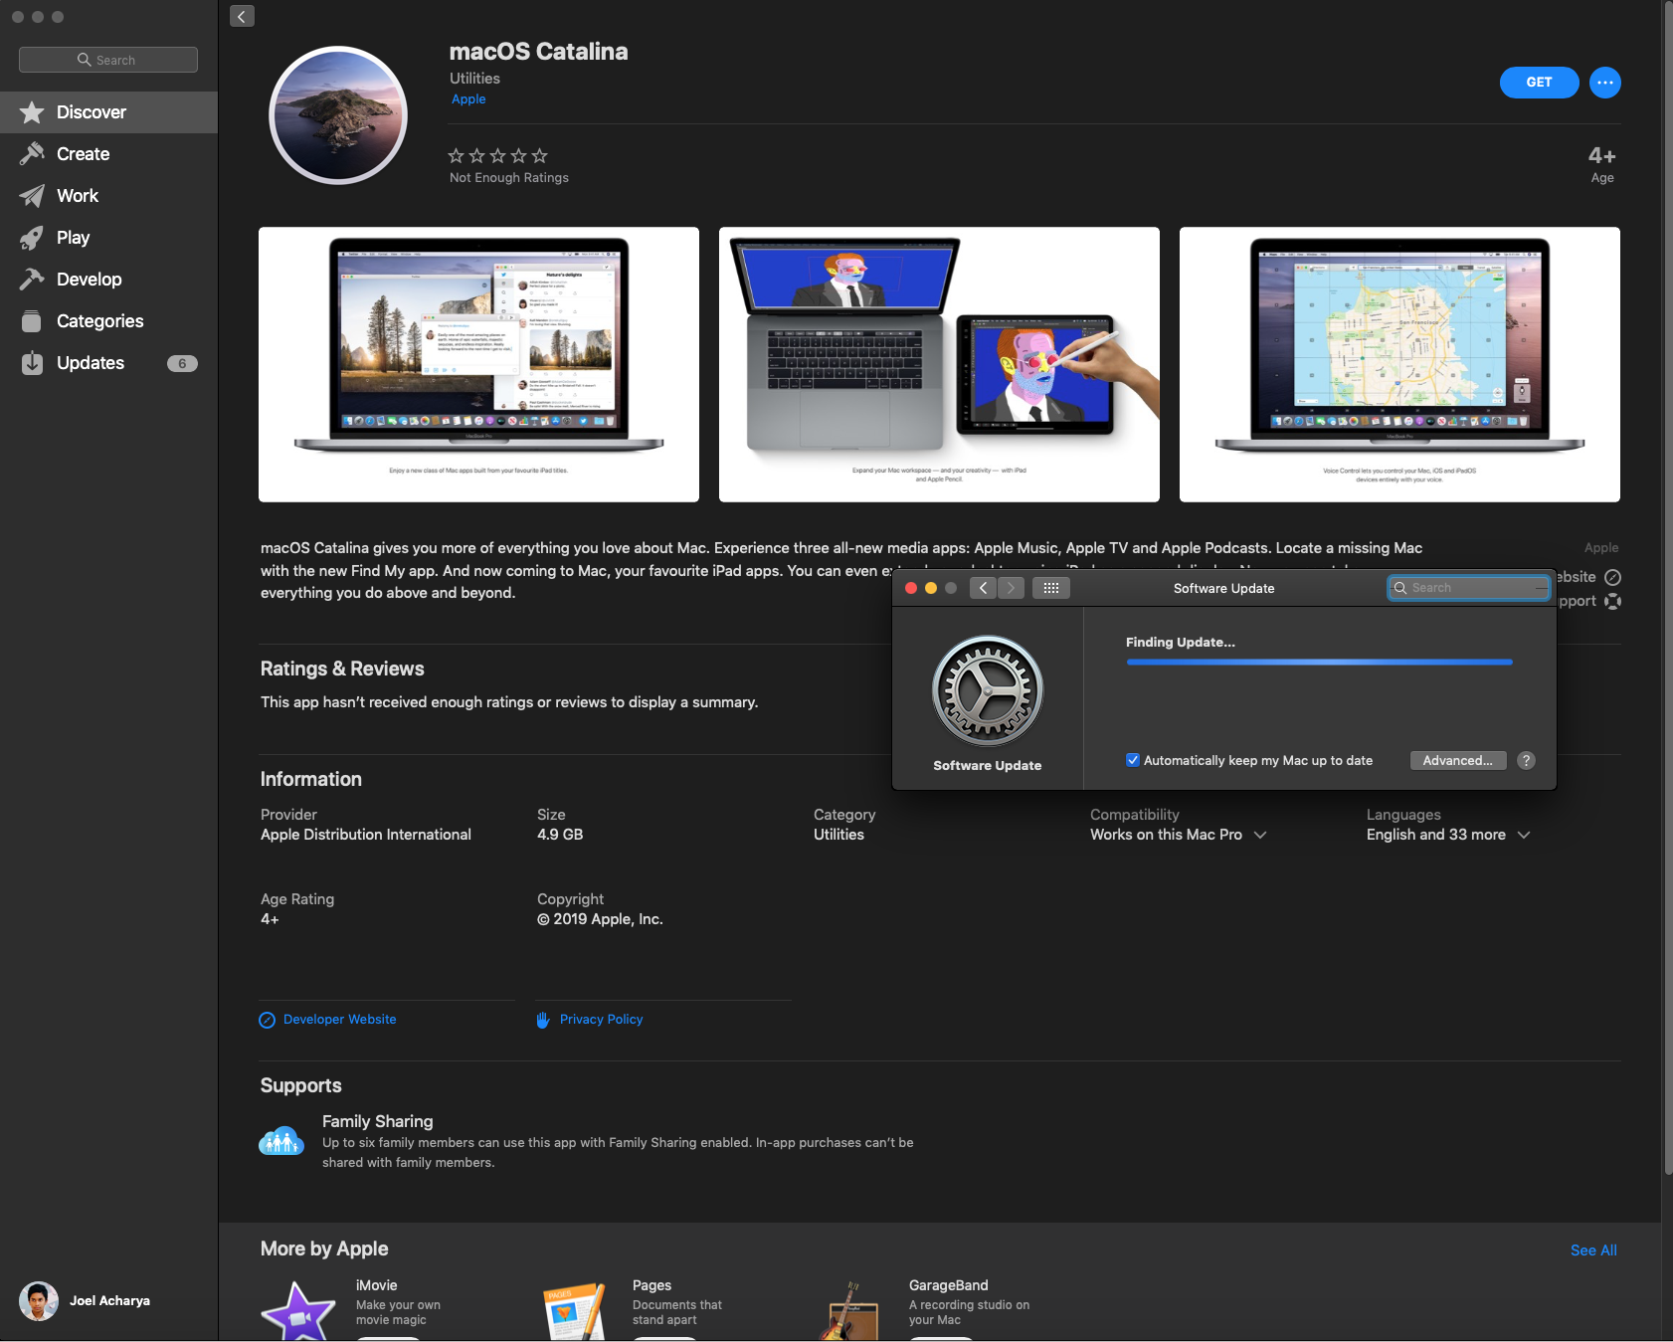
Task: Select Categories in the sidebar
Action: pos(108,321)
